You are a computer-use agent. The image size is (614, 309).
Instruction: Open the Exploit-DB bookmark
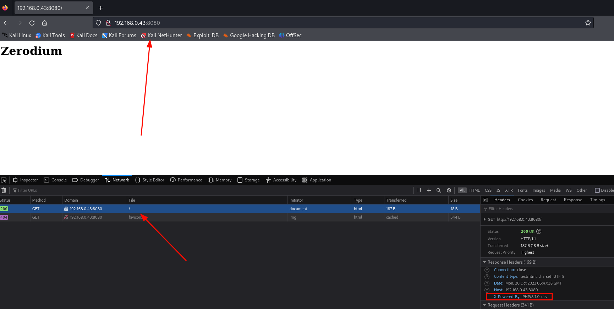pos(203,35)
